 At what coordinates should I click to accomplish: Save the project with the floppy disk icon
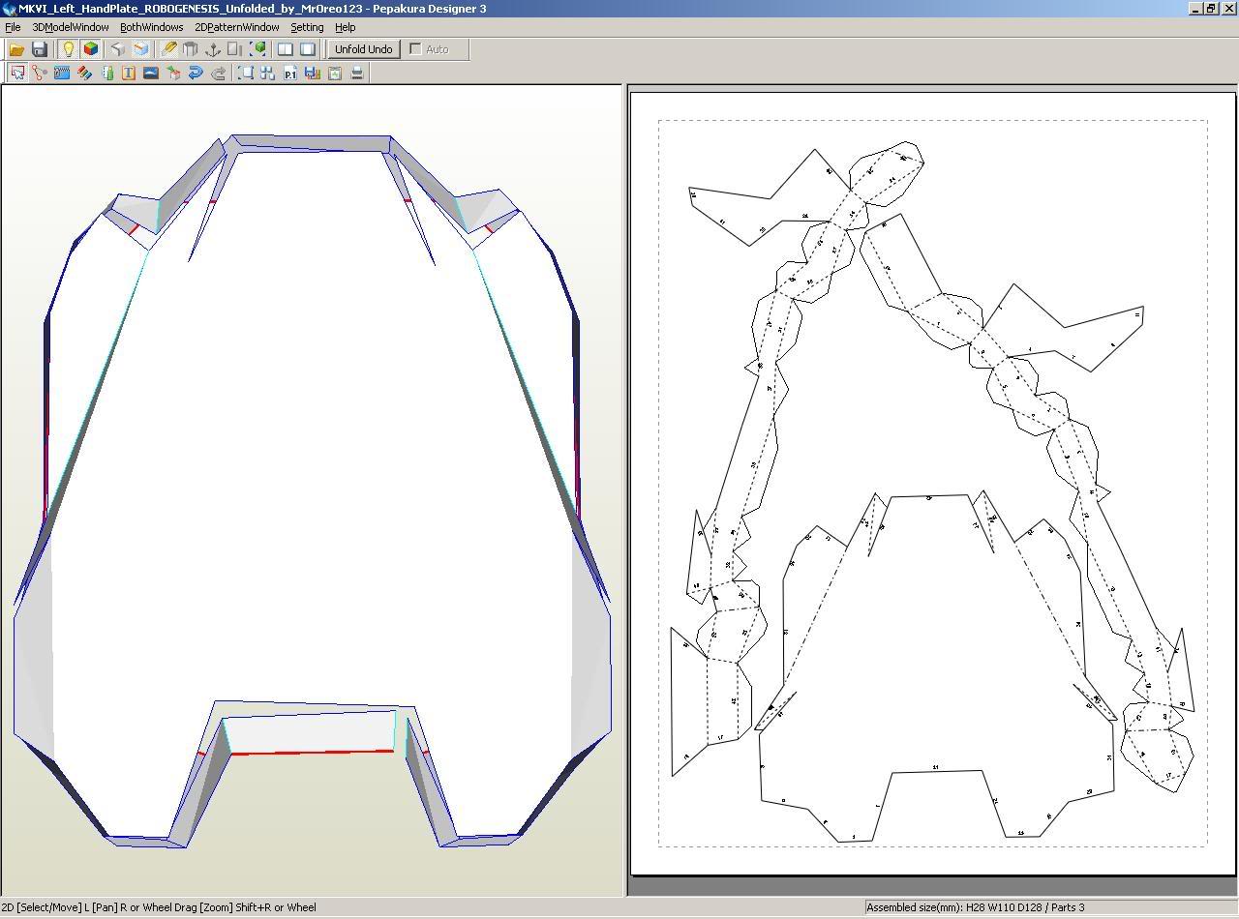click(40, 49)
